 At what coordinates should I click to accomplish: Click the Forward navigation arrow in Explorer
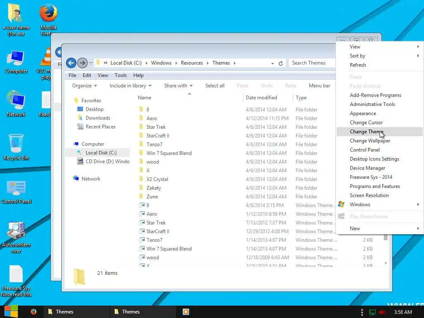(82, 63)
